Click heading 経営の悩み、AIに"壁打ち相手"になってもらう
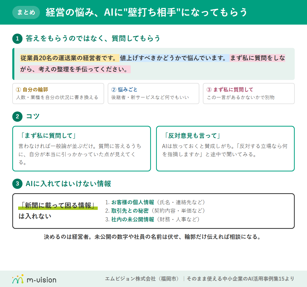Image resolution: width=307 pixels, height=287 pixels. tap(147, 12)
